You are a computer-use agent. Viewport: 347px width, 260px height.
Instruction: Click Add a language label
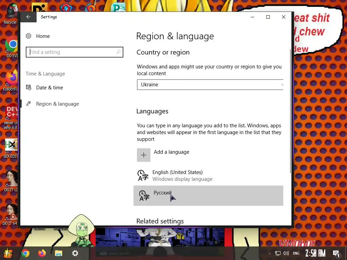click(x=171, y=152)
